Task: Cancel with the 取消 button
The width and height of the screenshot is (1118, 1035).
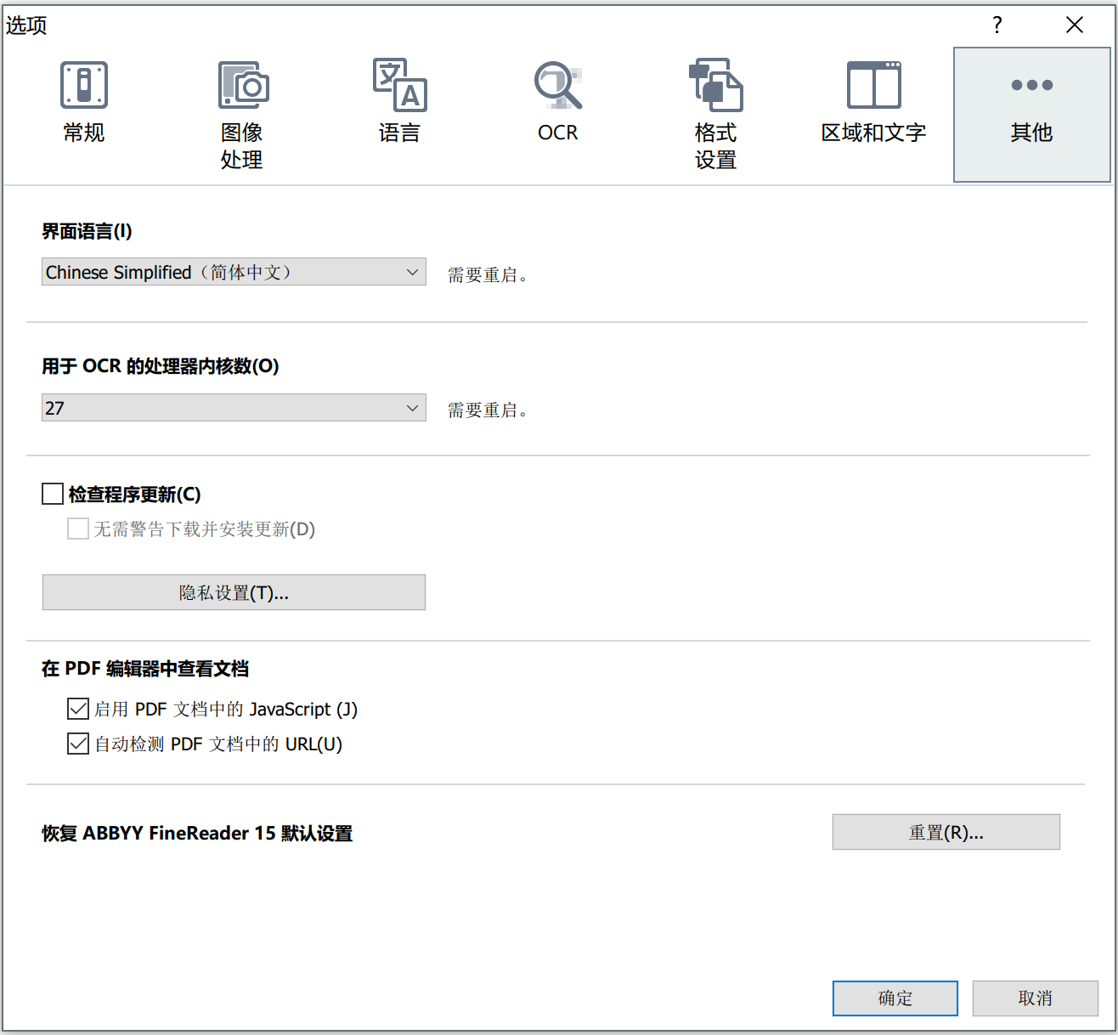Action: click(1036, 998)
